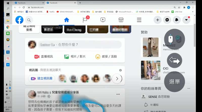Open the Pages flag tab with notification
This screenshot has height=112, width=202.
(x=85, y=20)
